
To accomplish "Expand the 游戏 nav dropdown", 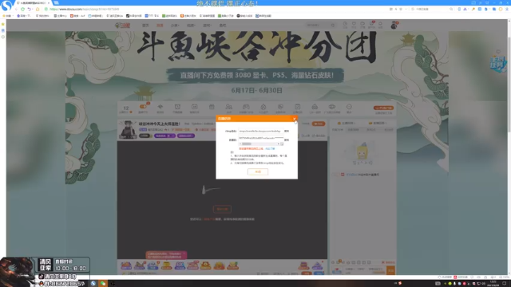I will coord(207,26).
